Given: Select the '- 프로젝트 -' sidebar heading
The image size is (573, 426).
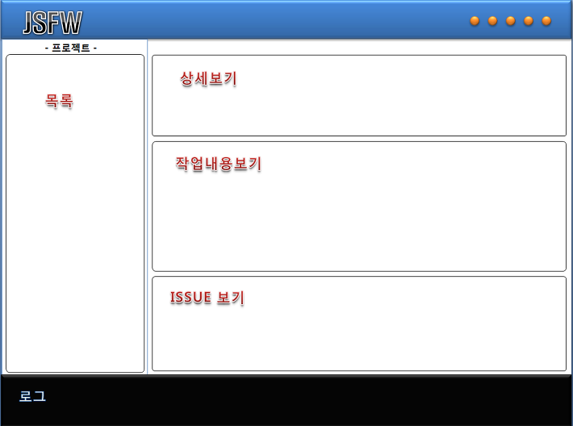Looking at the screenshot, I should click(x=71, y=48).
